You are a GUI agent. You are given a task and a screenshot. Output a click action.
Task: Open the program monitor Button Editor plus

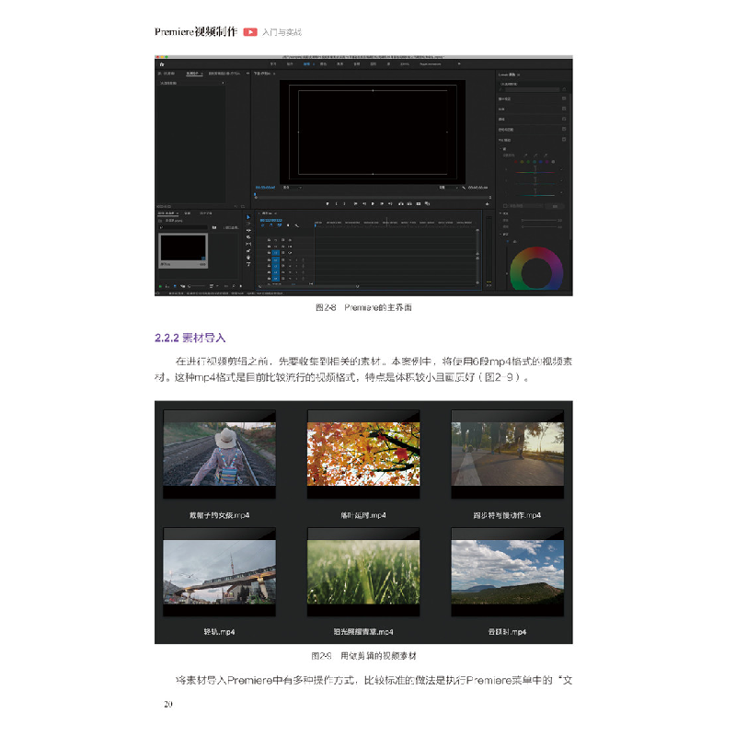(x=487, y=203)
